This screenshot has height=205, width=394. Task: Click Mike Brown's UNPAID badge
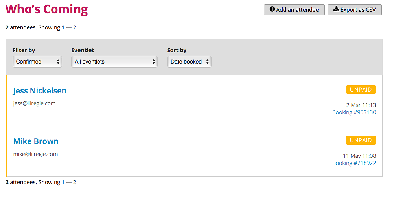(x=361, y=140)
